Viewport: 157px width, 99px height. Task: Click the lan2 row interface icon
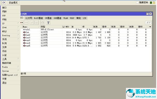pos(24,35)
